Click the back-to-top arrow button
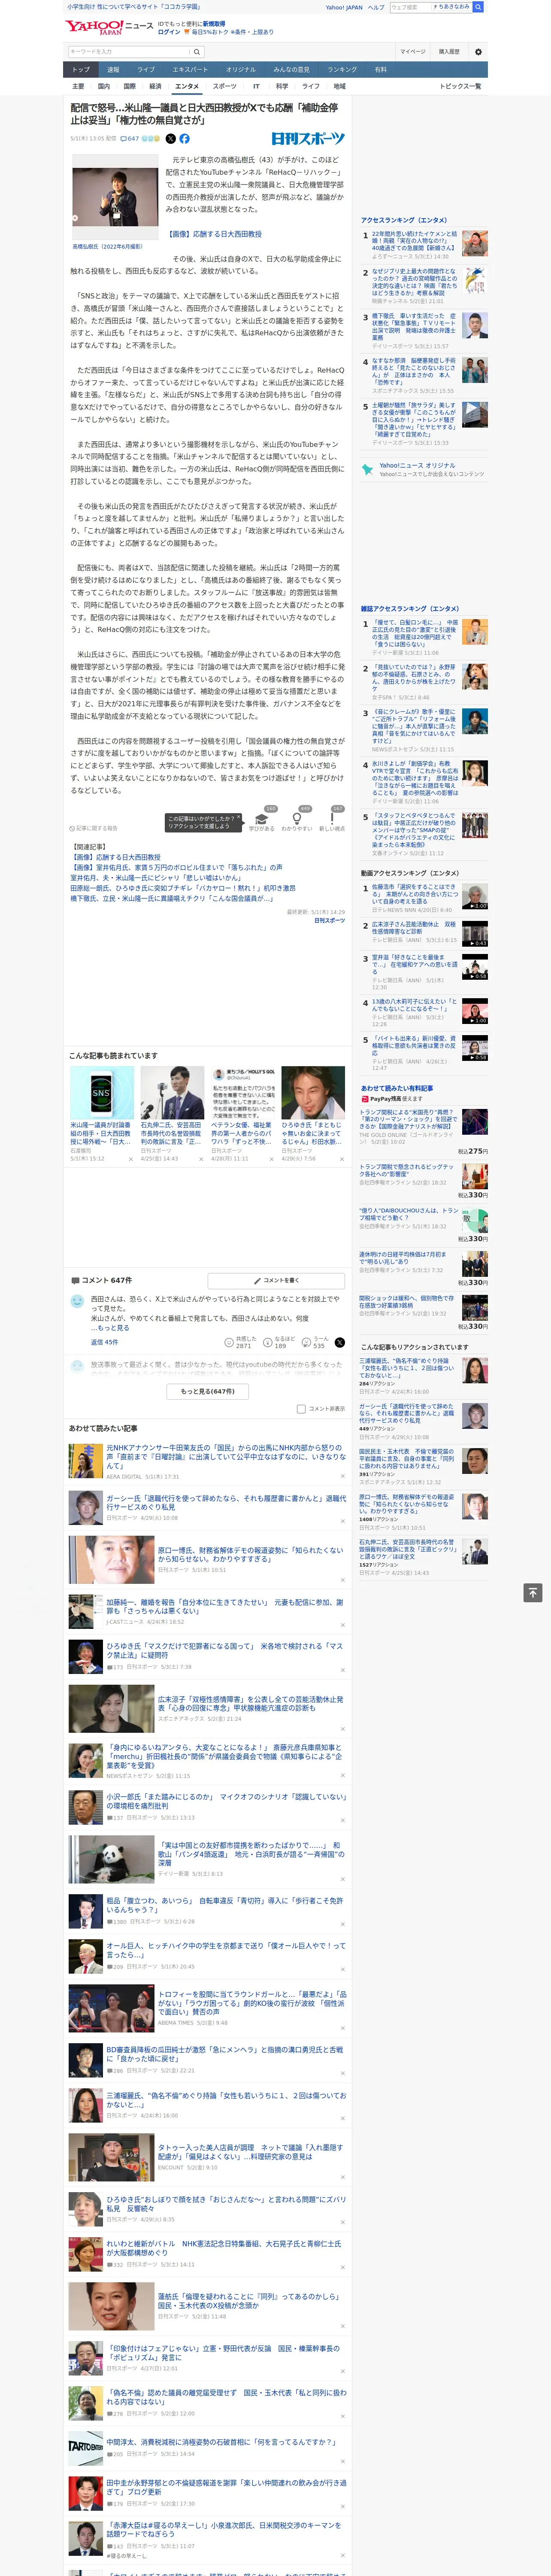551x2576 pixels. [533, 1592]
